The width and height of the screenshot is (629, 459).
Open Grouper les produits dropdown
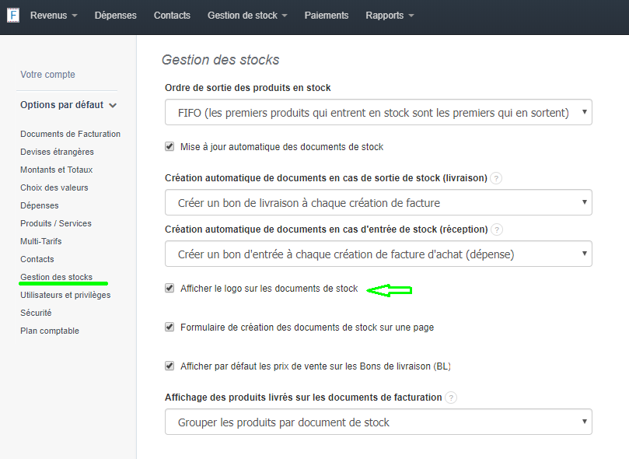[x=379, y=422]
